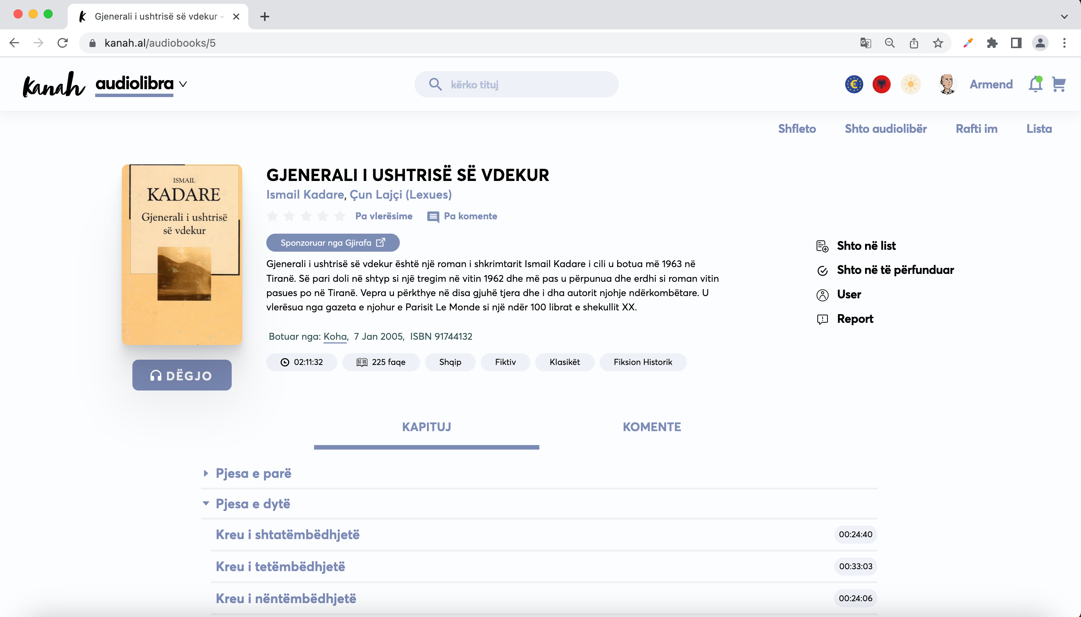Open Sponzoruar nga Gjirafa badge
This screenshot has height=617, width=1081.
pos(333,243)
